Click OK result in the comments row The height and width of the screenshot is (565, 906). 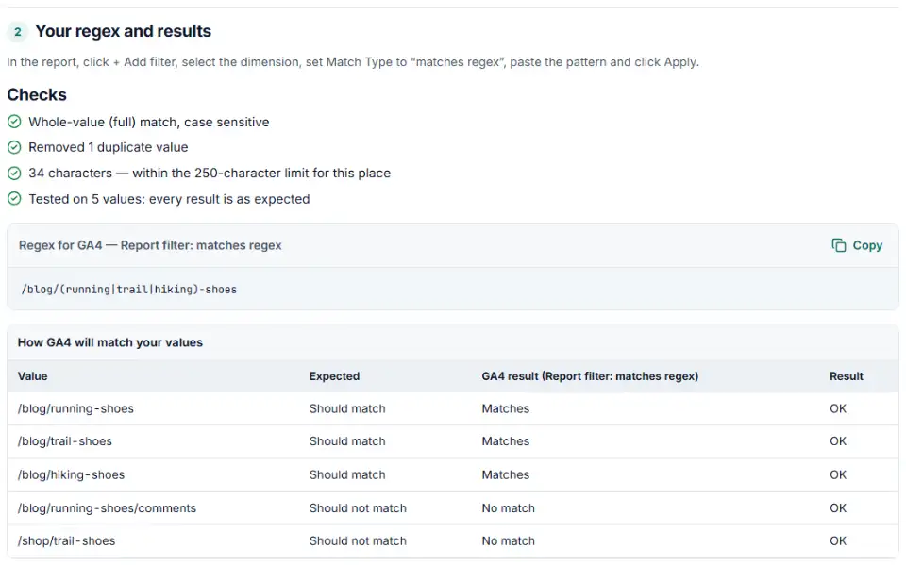[x=838, y=508]
